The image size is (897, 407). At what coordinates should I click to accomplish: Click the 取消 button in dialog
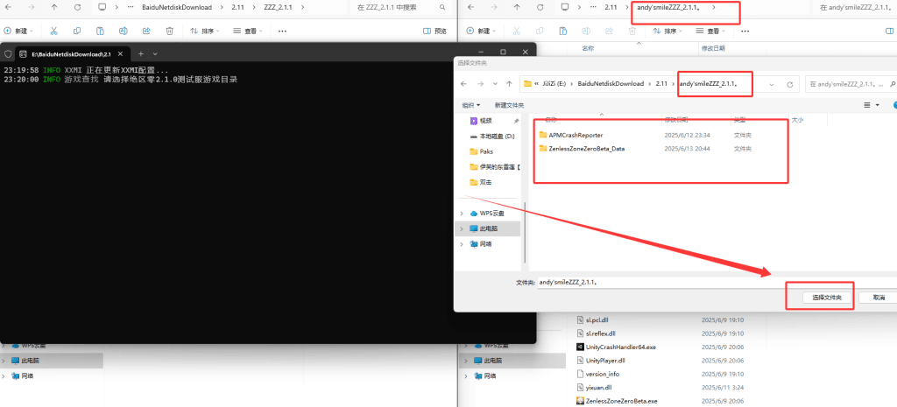click(x=877, y=298)
